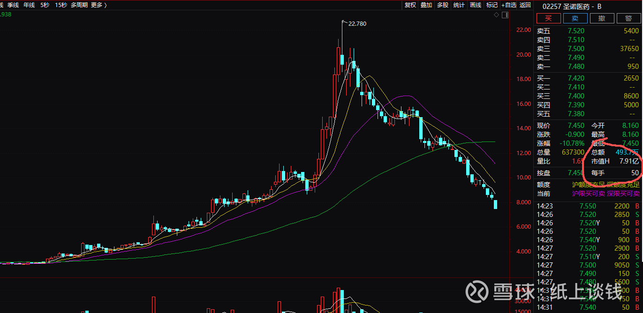Viewport: 643px width, 313px height.
Task: Click the 卖三 volume 37650
Action: click(629, 49)
